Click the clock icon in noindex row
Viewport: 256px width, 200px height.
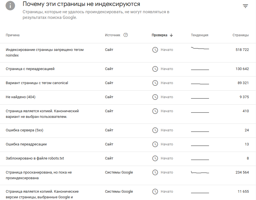pos(155,50)
